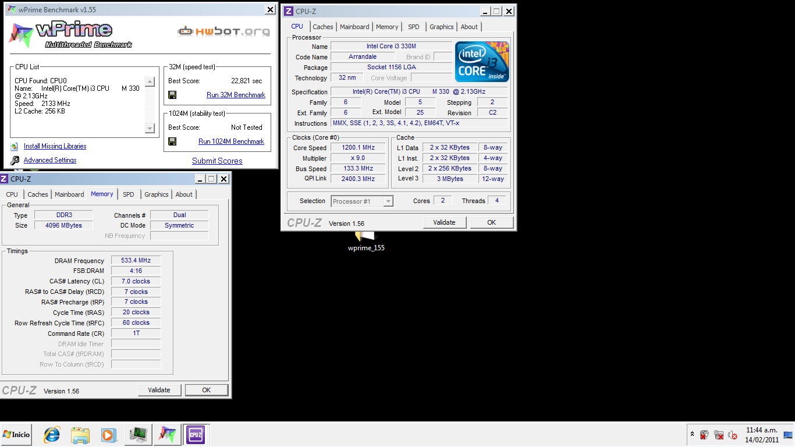Click the Name field showing Intel Core i3 330M
Screen dimensions: 795x447
coord(391,47)
